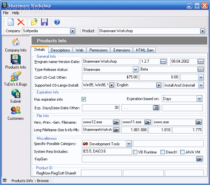Viewport: 210px width, 185px height.
Task: Open Expiration based on Days dropdown
Action: point(199,99)
